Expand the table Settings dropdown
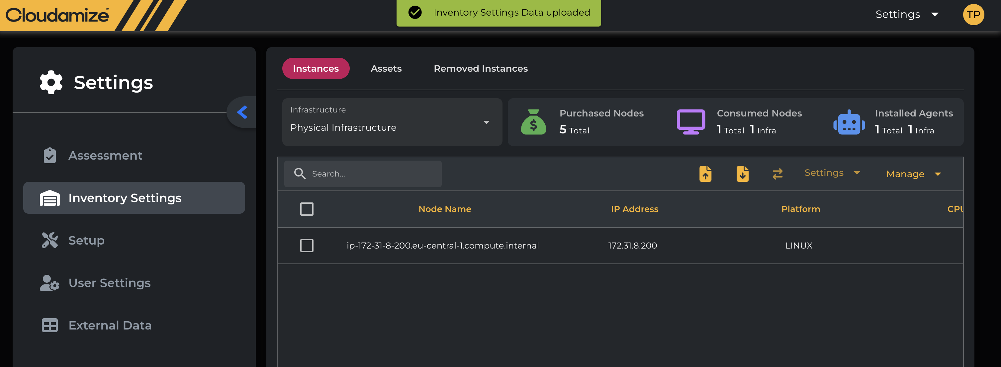 coord(832,173)
